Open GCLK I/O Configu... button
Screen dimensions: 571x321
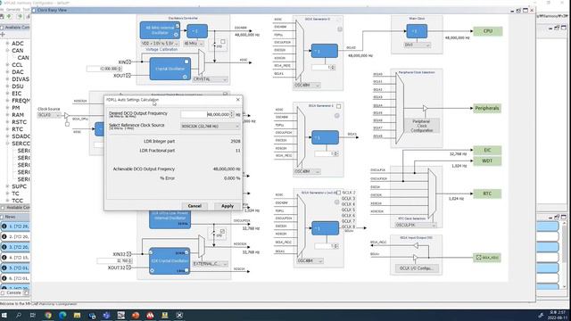(x=417, y=268)
